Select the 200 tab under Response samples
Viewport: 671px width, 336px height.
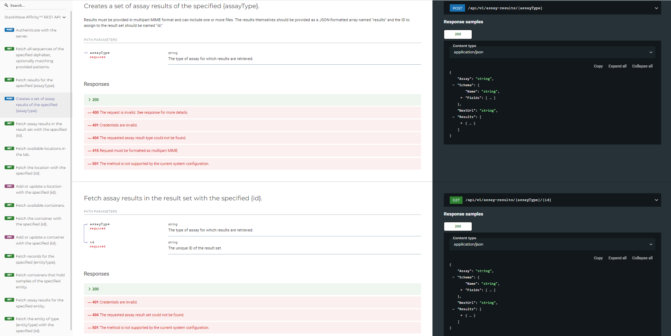pos(458,34)
